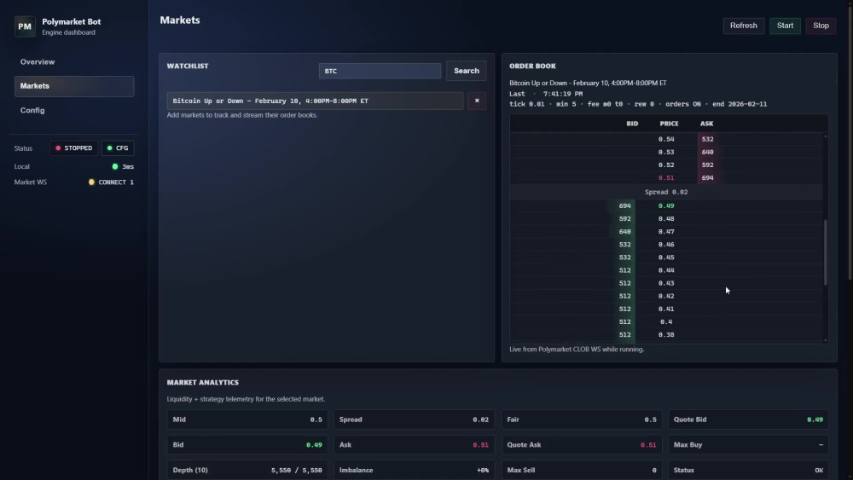
Task: Click the Last 7:41:19 PM timestamp
Action: click(546, 94)
